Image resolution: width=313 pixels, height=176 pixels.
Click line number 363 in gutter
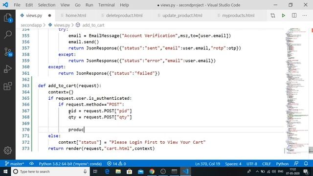(x=26, y=86)
